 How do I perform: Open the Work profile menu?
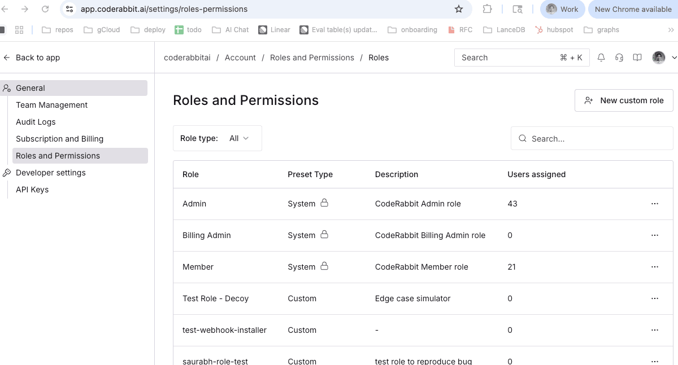pos(562,9)
